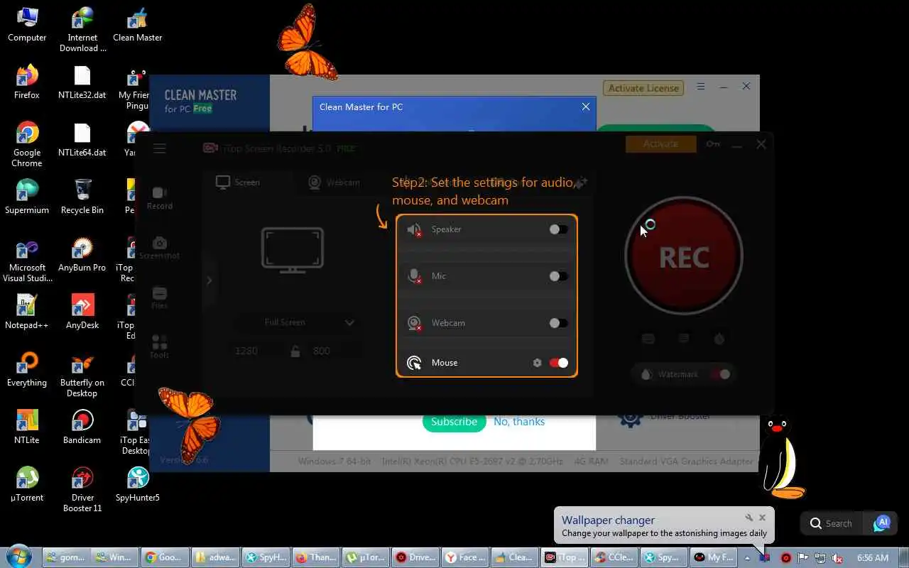
Task: Switch to iTop taskbar window button
Action: pyautogui.click(x=565, y=557)
